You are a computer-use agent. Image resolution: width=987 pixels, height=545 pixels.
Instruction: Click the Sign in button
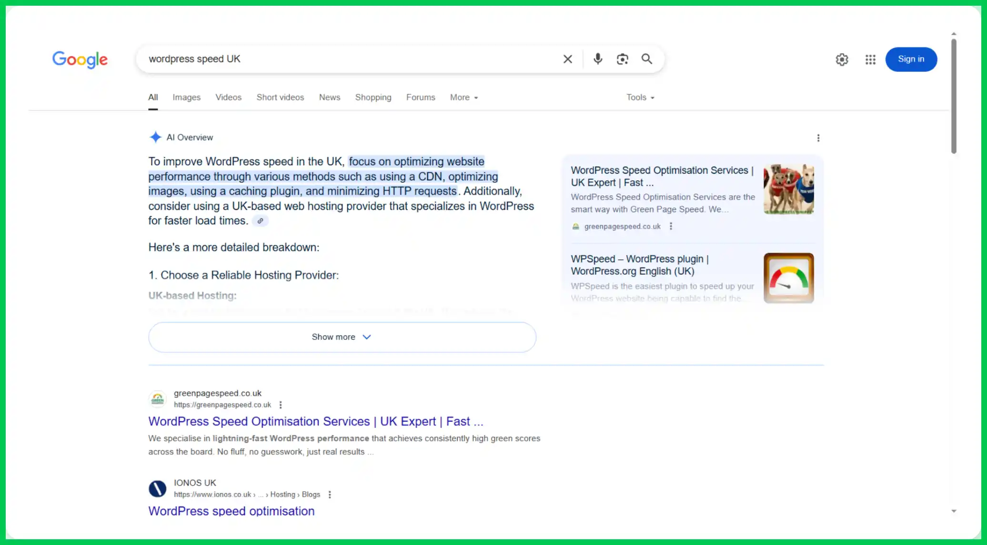[x=911, y=59]
